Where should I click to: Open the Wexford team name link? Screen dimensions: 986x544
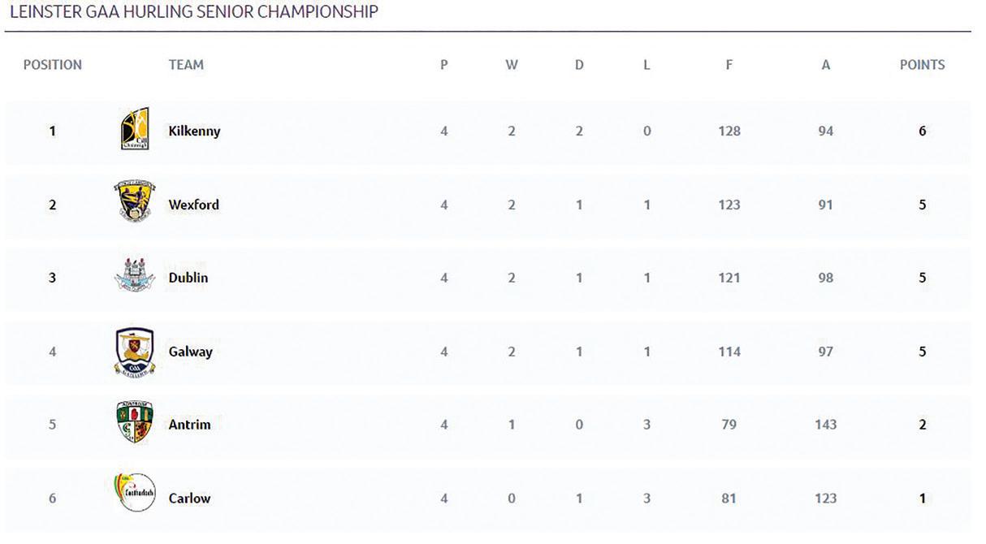[193, 205]
